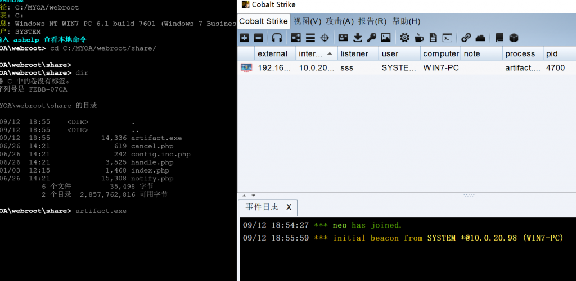Click the cd C:/MYOA/webroot/share/ command line
Image resolution: width=576 pixels, height=281 pixels.
(103, 48)
